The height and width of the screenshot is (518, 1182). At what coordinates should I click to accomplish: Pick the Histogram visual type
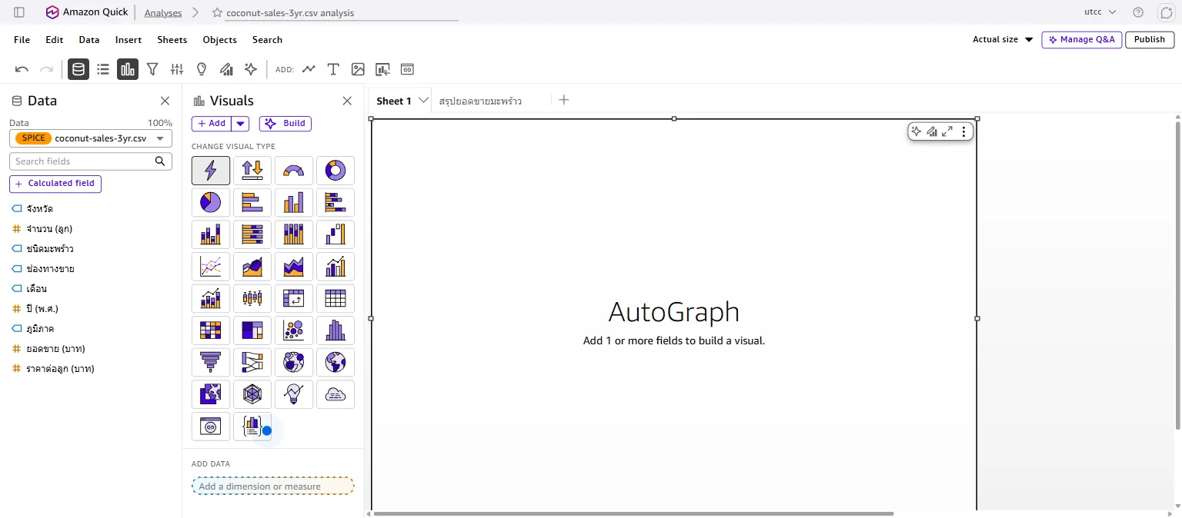pos(336,330)
